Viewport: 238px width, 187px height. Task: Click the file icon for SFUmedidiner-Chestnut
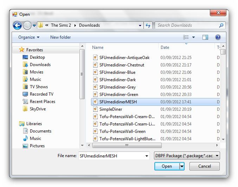pyautogui.click(x=95, y=65)
